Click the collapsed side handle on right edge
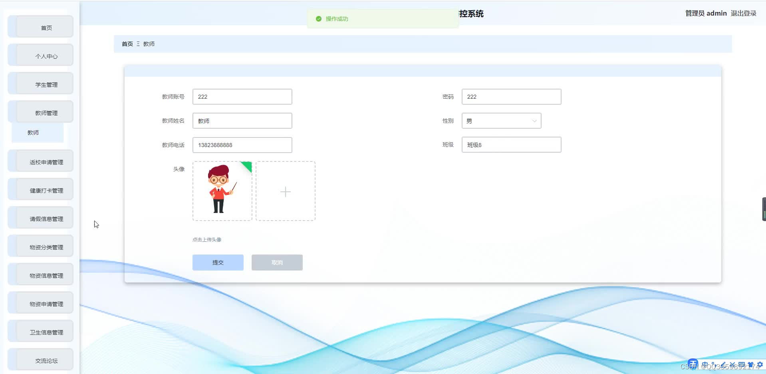The image size is (766, 374). (x=764, y=209)
